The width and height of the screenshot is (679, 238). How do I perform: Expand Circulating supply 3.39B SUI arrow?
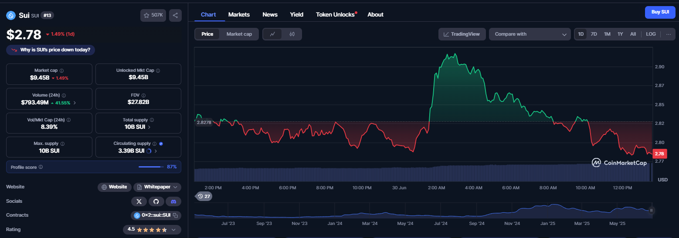pyautogui.click(x=156, y=151)
